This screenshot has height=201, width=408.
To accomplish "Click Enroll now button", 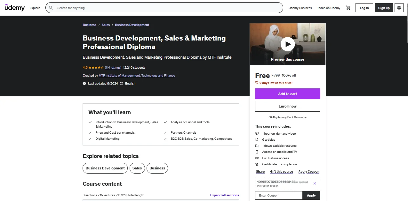I will [288, 106].
